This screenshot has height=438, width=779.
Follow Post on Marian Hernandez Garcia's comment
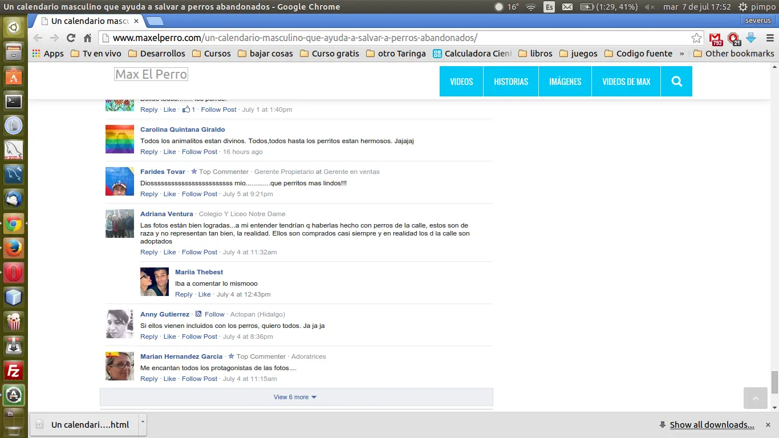point(200,379)
